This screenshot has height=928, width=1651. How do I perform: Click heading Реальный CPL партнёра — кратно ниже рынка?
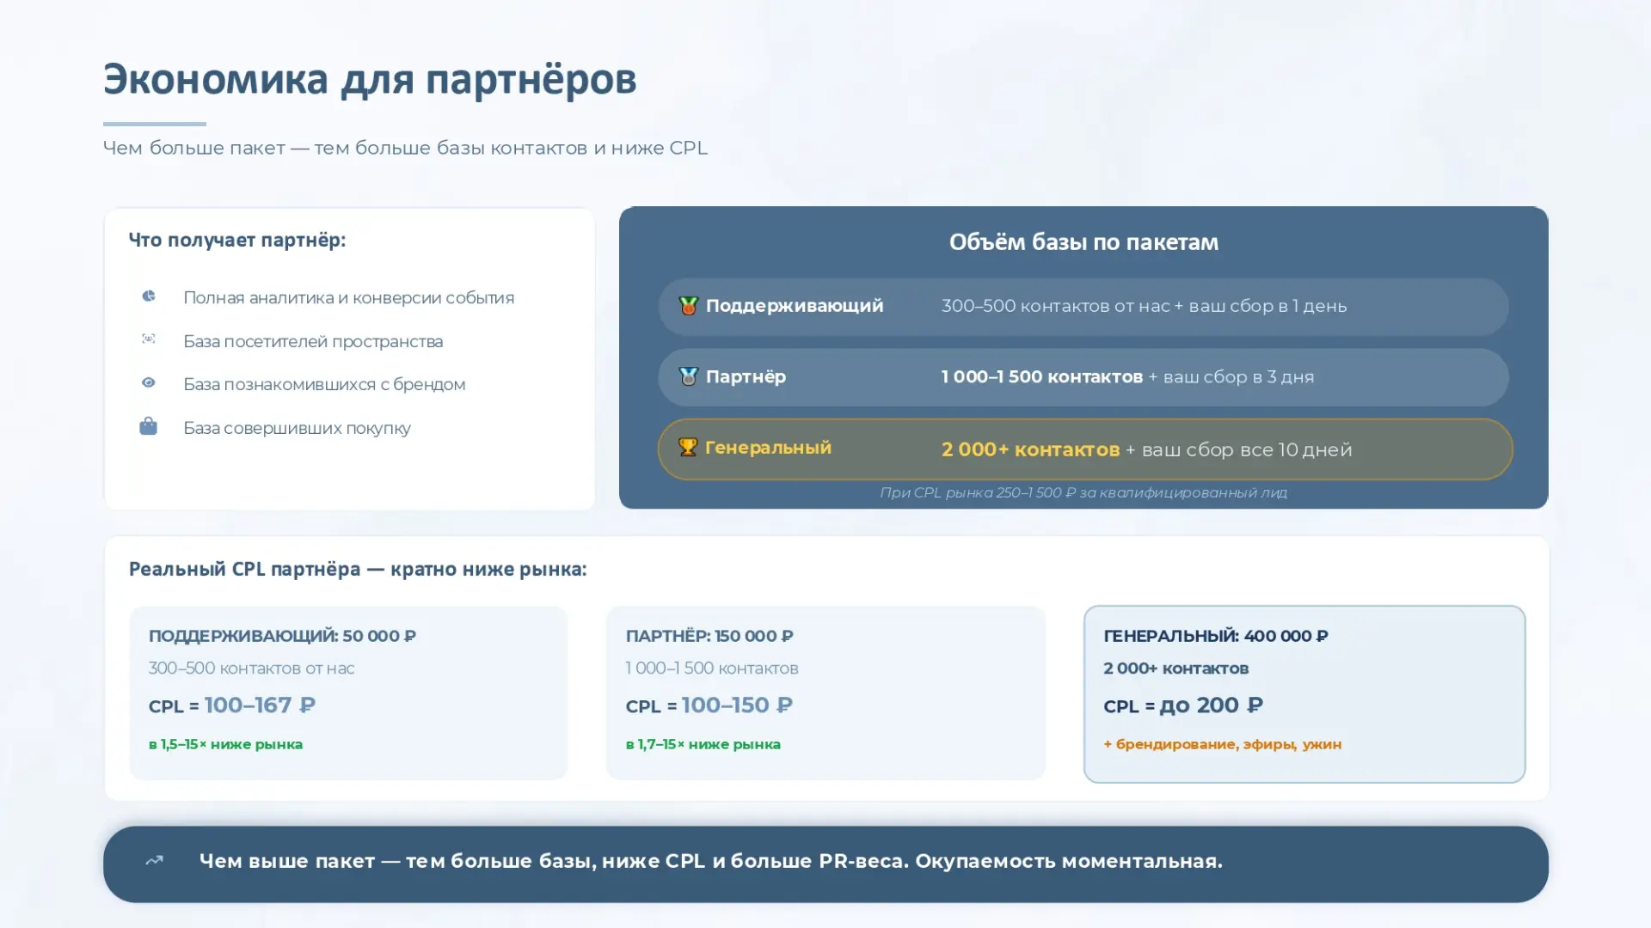(x=358, y=569)
